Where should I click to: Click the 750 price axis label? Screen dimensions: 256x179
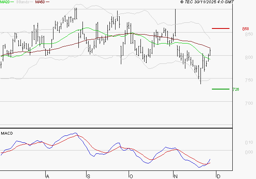coord(249,80)
